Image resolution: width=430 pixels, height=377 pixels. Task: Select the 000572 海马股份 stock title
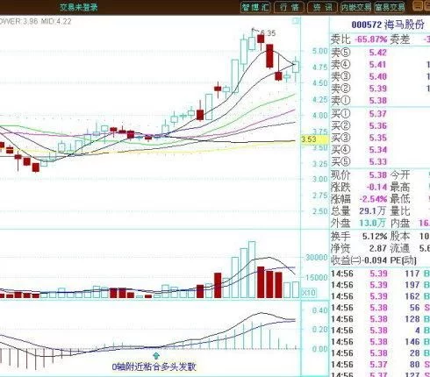pyautogui.click(x=388, y=25)
